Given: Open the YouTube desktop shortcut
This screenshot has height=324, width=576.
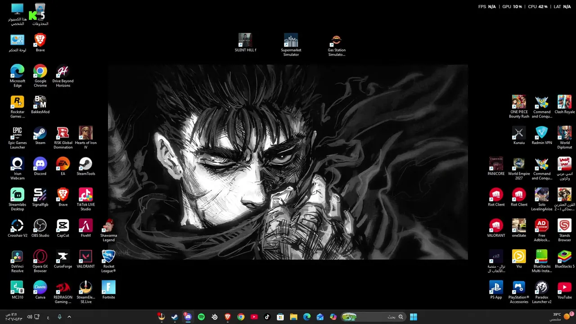Looking at the screenshot, I should (564, 290).
